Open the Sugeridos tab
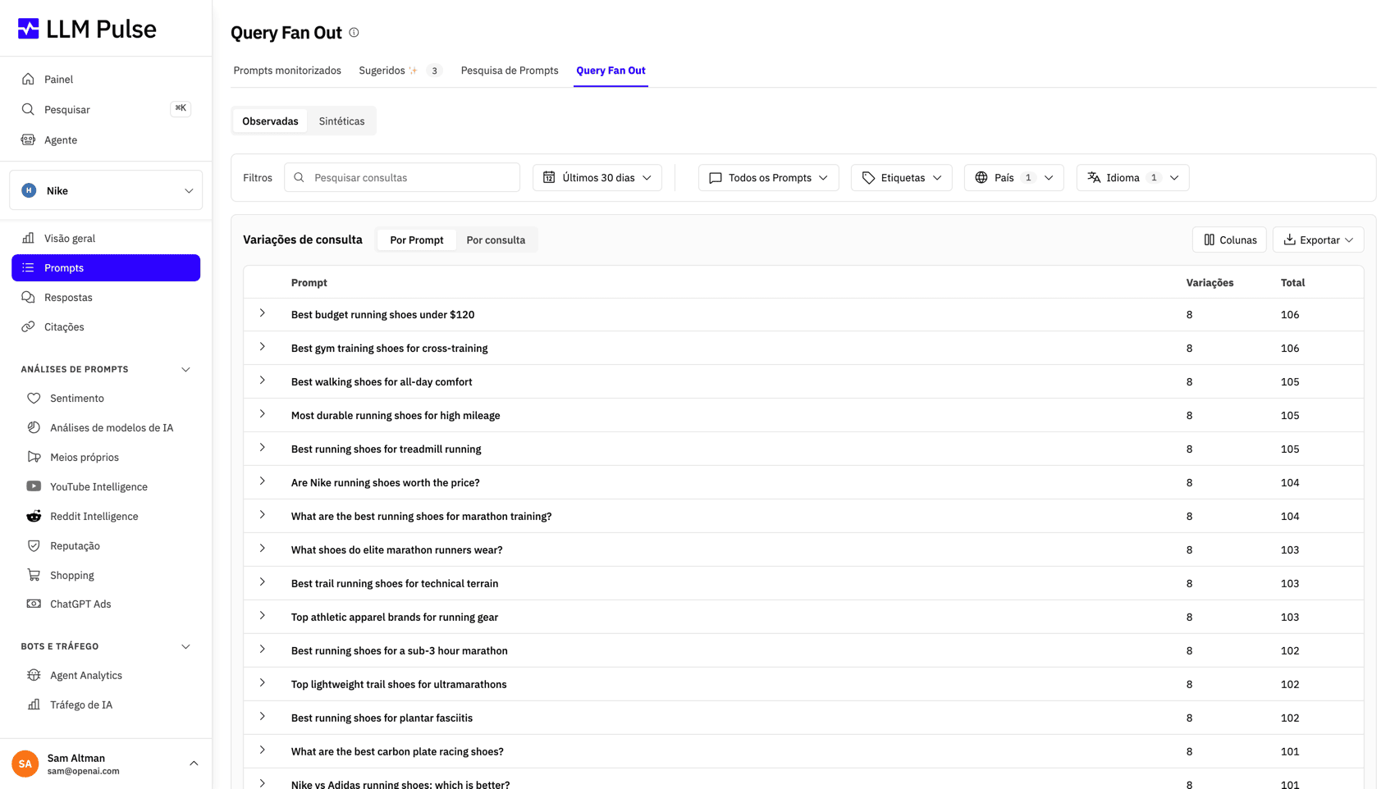This screenshot has height=789, width=1395. 400,71
